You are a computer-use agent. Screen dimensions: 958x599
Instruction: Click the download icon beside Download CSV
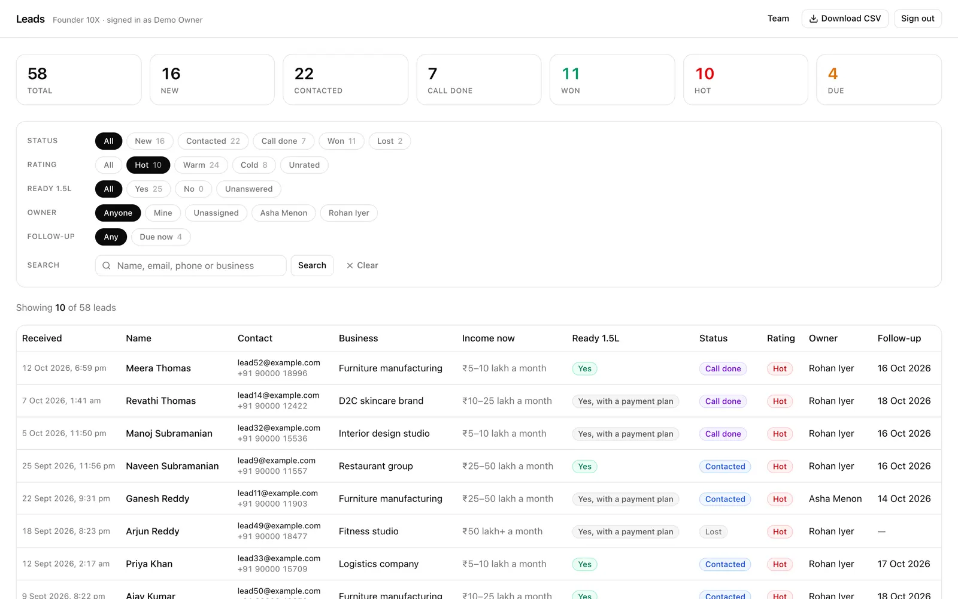813,19
